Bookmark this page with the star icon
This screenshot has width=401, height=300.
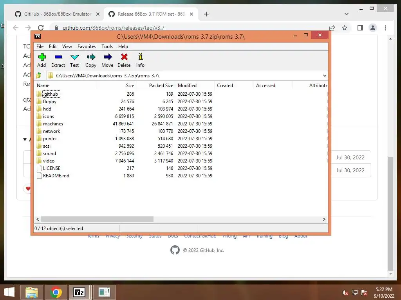(345, 28)
